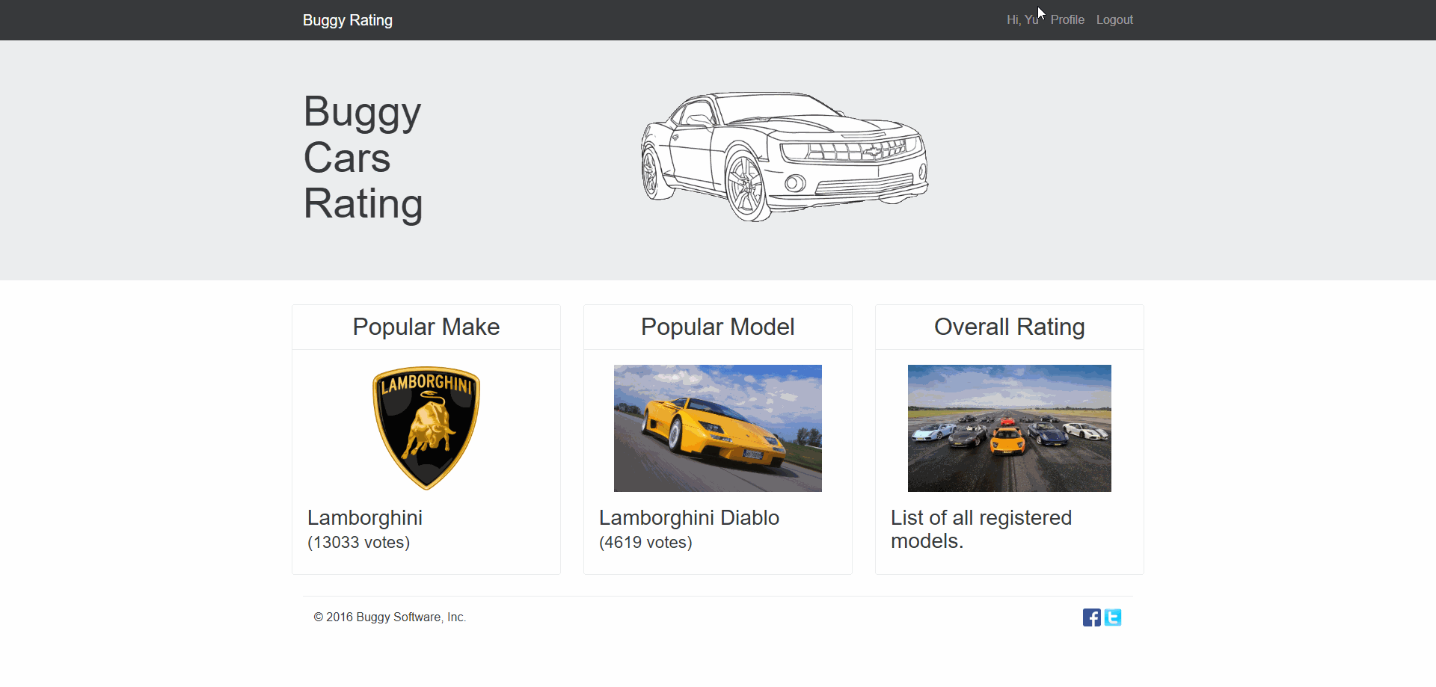1436x687 pixels.
Task: Open the Profile page link
Action: pyautogui.click(x=1067, y=20)
